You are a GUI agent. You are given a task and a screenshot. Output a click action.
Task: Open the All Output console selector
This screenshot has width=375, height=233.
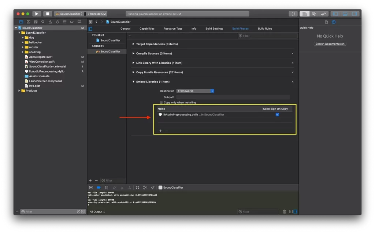(x=97, y=212)
